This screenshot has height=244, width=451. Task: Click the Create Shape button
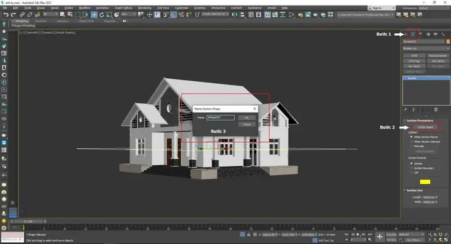tap(425, 127)
